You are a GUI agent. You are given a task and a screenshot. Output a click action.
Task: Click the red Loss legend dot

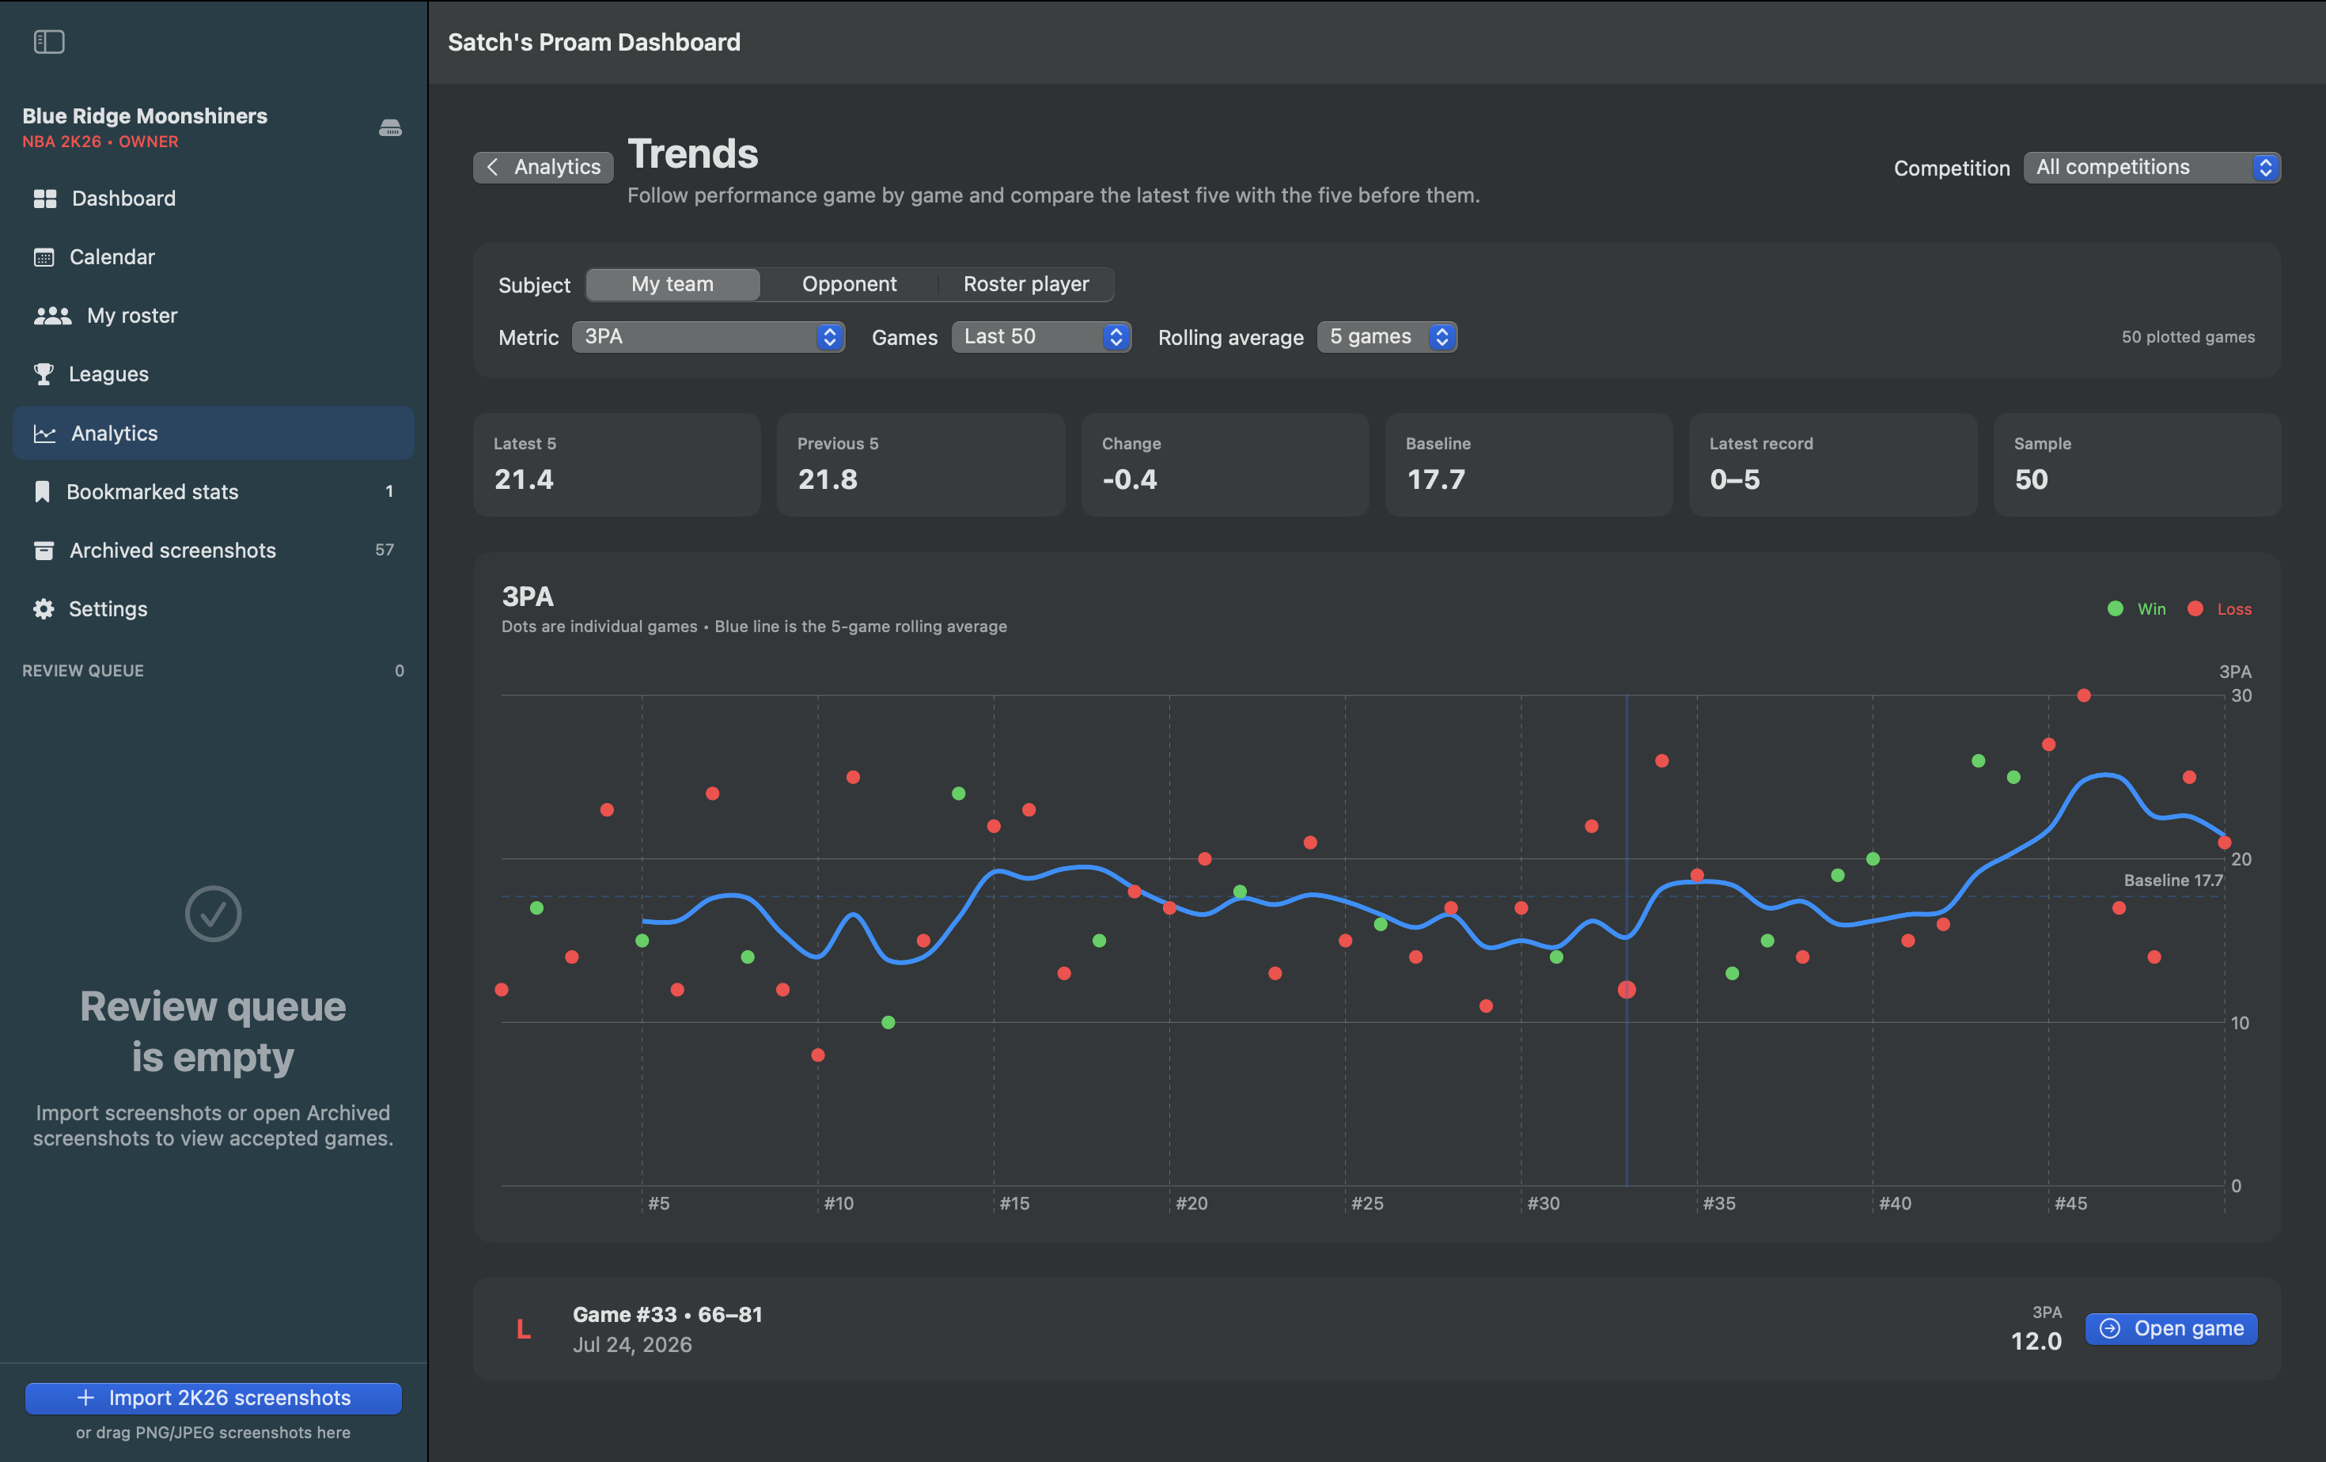2195,608
